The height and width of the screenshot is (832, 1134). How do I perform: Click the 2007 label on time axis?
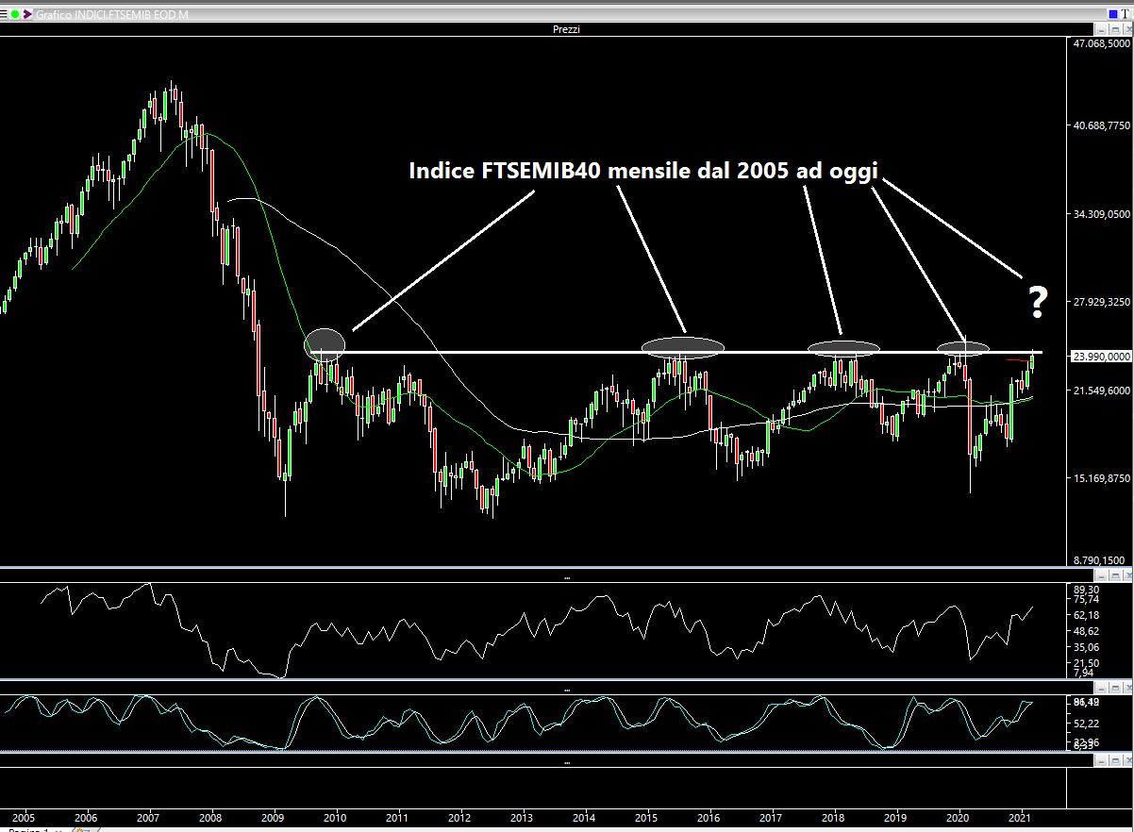pos(148,817)
